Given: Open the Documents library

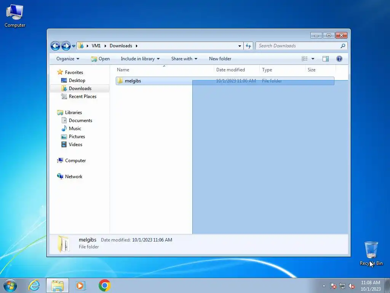Looking at the screenshot, I should [80, 121].
